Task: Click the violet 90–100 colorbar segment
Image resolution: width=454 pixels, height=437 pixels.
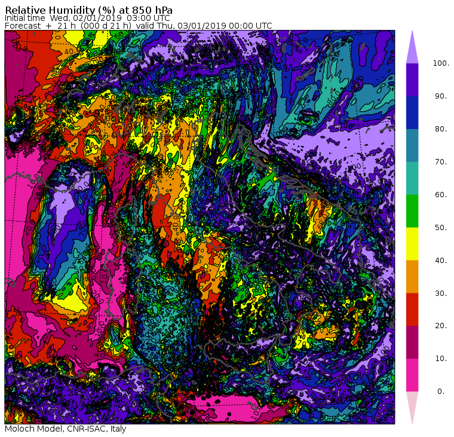Action: (x=412, y=80)
